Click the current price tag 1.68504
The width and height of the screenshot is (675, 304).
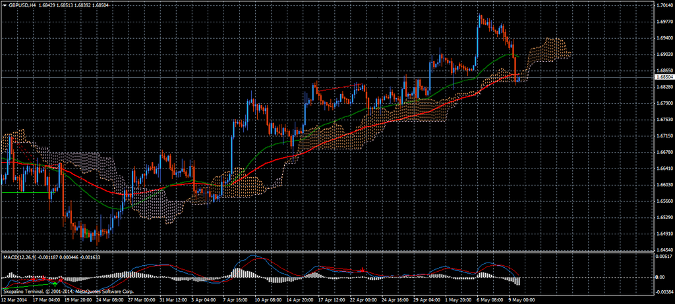[663, 77]
